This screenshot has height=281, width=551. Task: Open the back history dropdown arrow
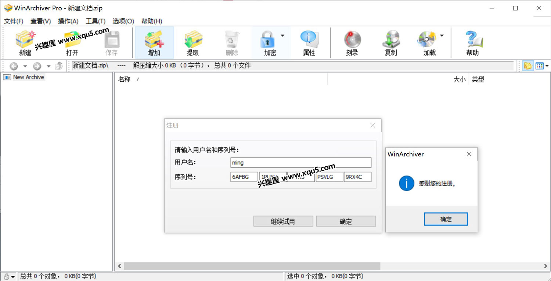pos(25,67)
